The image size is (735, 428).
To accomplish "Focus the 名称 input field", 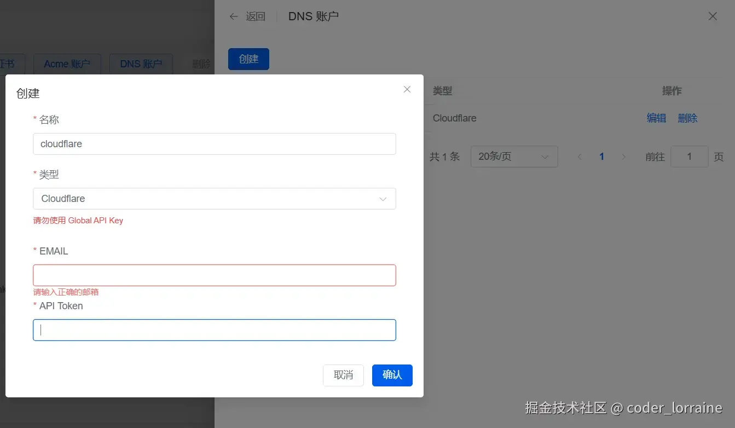I will click(x=215, y=144).
